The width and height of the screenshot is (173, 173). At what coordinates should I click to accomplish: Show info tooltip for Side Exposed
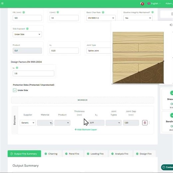(27, 29)
